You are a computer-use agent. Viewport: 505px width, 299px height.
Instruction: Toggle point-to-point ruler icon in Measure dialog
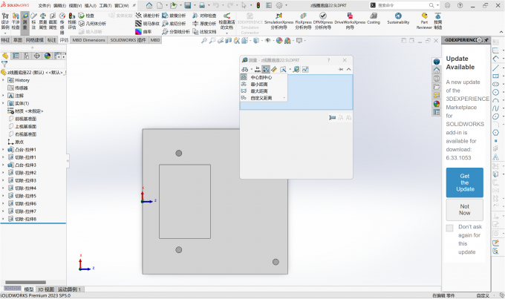click(274, 69)
